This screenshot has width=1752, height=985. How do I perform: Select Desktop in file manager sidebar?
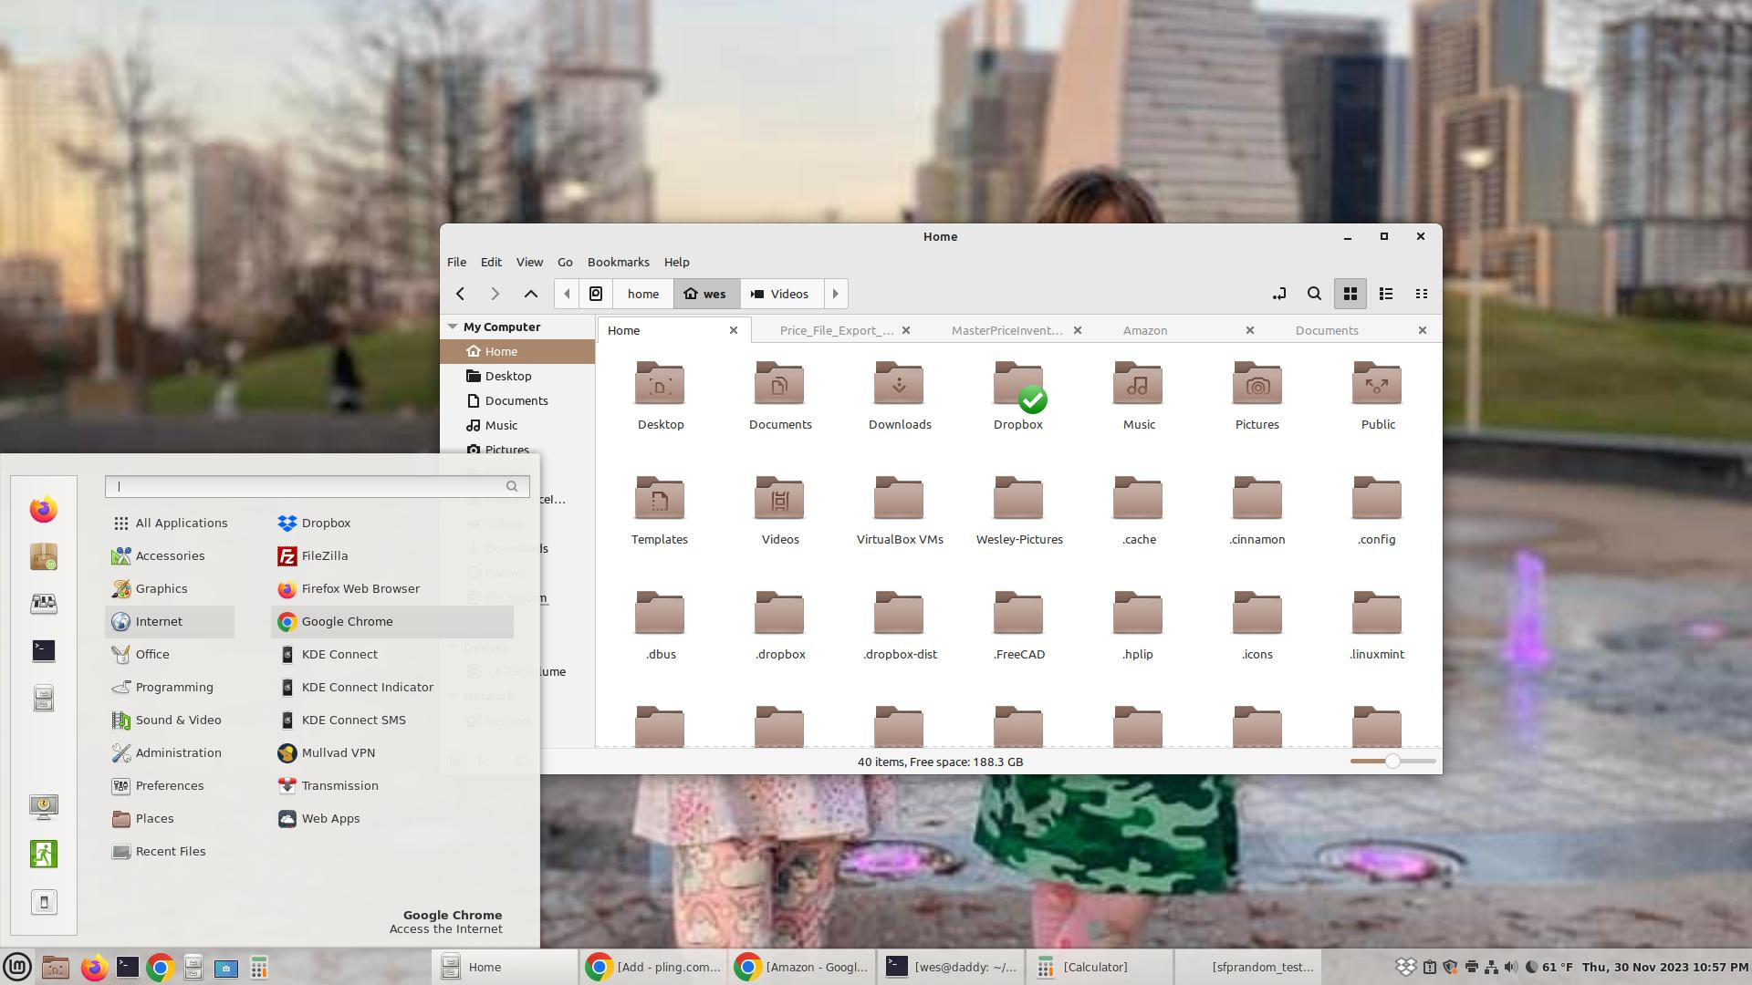tap(516, 376)
